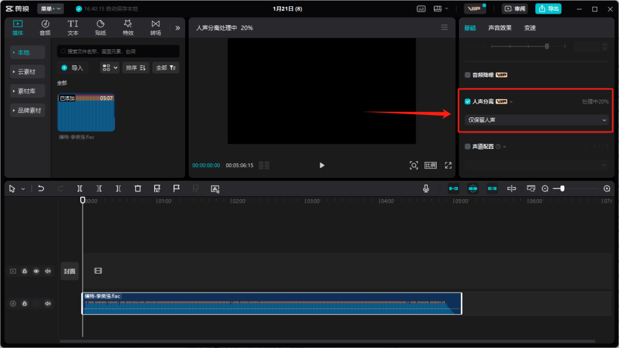
Task: Uncheck the 人声分离 checkbox
Action: click(x=468, y=102)
